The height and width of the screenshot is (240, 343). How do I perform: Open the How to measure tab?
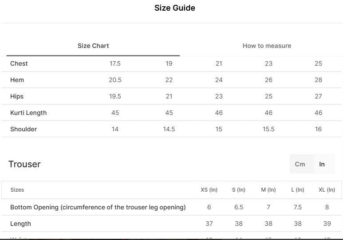(x=267, y=46)
